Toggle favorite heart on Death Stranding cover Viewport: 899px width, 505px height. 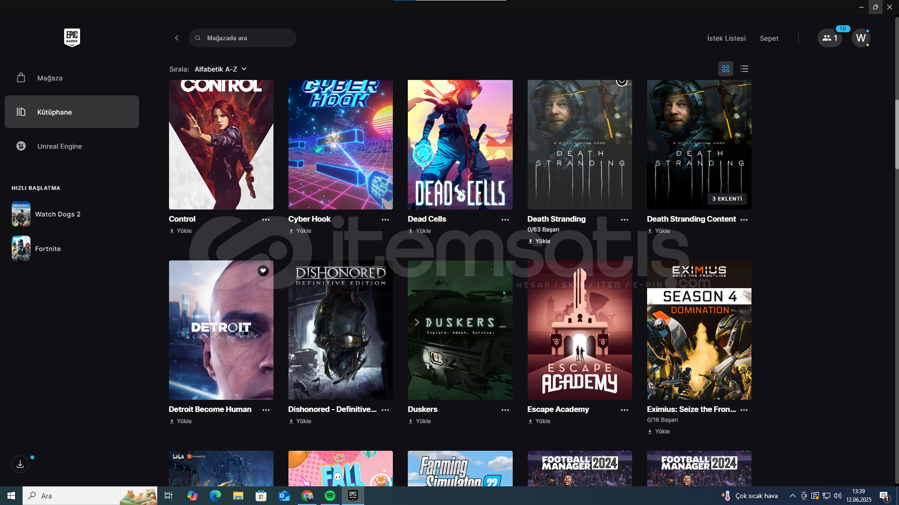click(622, 81)
